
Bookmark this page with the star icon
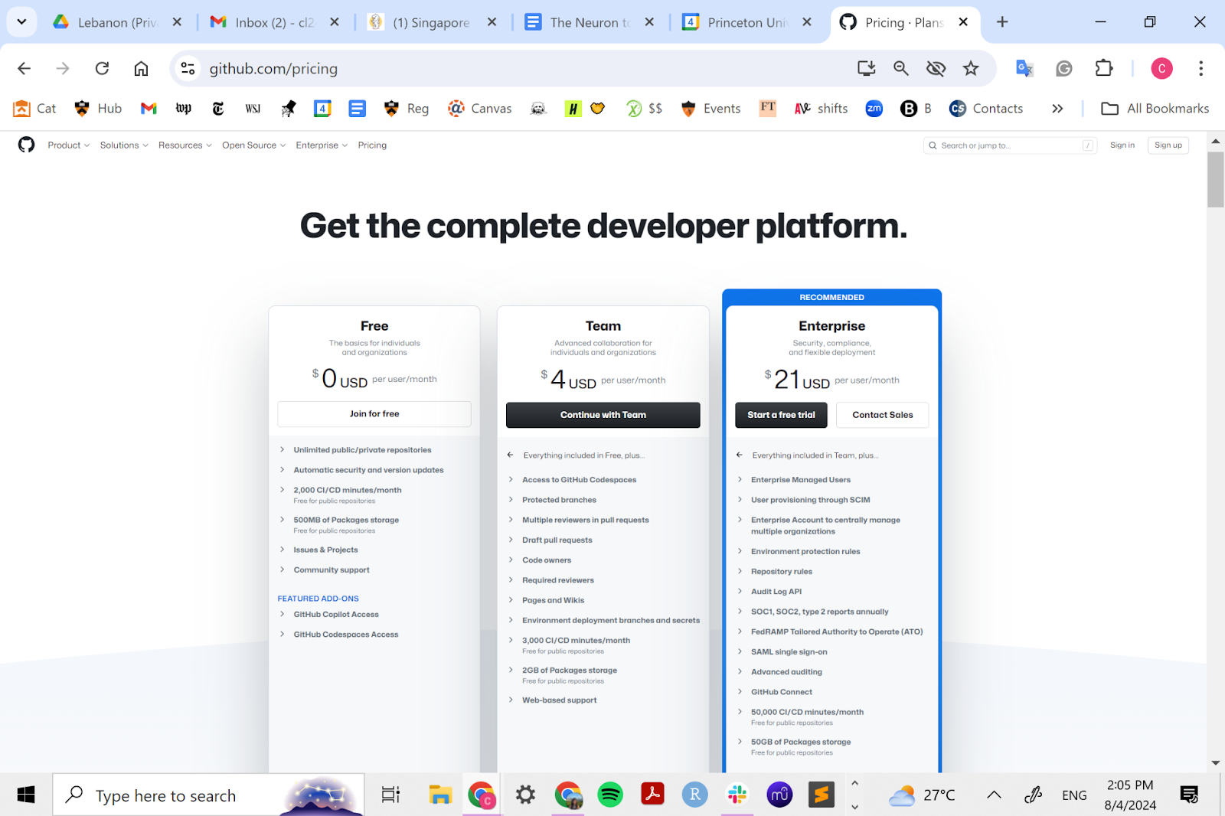coord(971,69)
